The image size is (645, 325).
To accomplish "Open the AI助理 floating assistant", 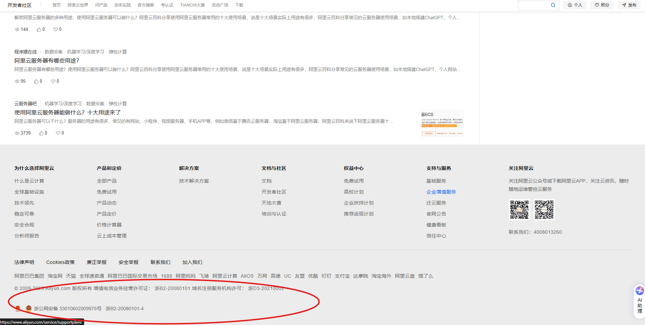I will [640, 302].
